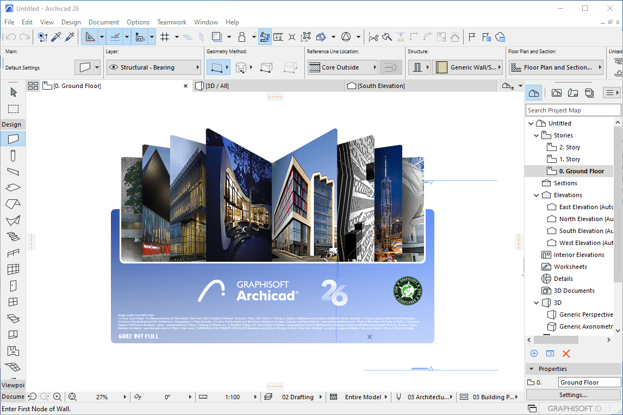This screenshot has height=415, width=623.
Task: Open the Teamwork menu
Action: pyautogui.click(x=172, y=22)
